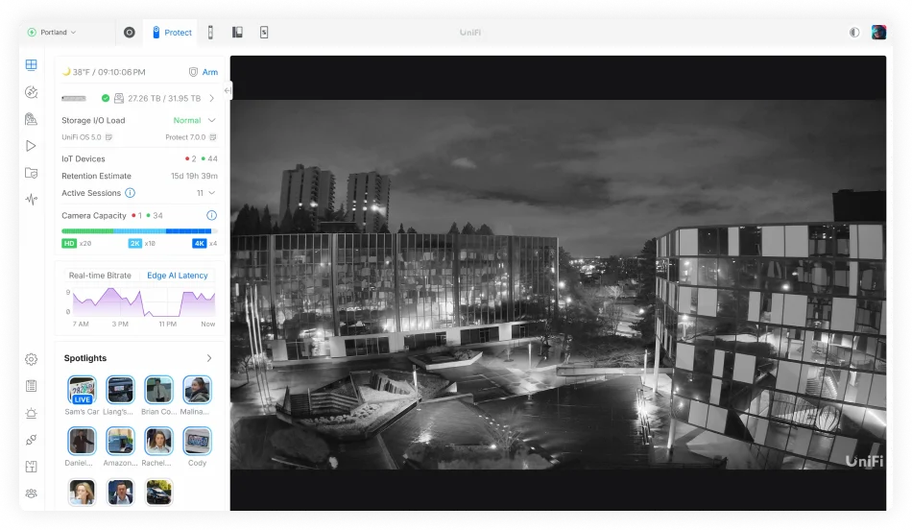
Task: Click the Arm button
Action: point(210,72)
